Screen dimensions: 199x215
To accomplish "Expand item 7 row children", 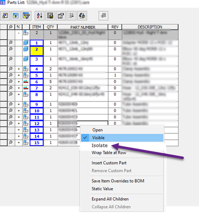I will pos(19,88).
